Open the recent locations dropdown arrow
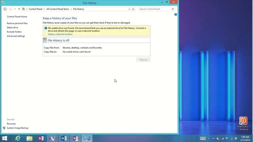This screenshot has height=142, width=253. point(15,9)
